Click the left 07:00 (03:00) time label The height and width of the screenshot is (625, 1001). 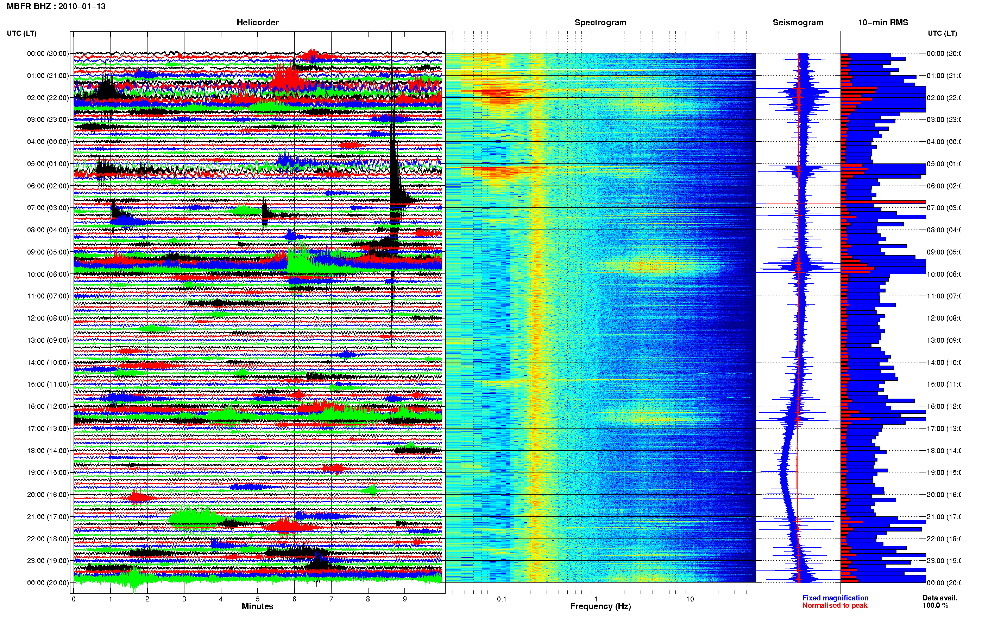(x=48, y=208)
